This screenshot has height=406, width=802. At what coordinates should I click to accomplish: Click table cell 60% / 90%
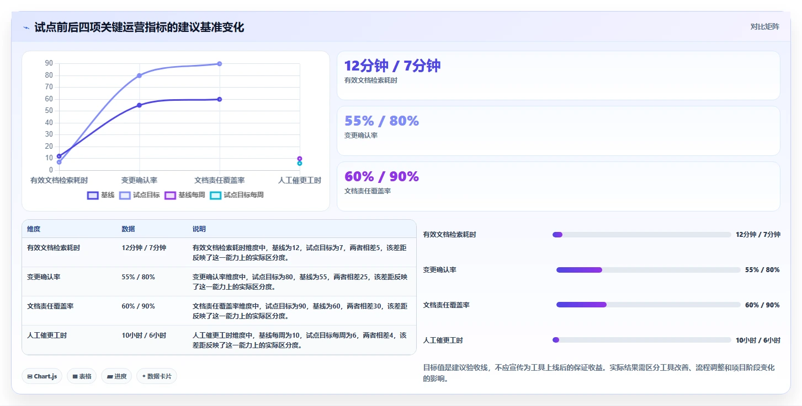(x=138, y=306)
